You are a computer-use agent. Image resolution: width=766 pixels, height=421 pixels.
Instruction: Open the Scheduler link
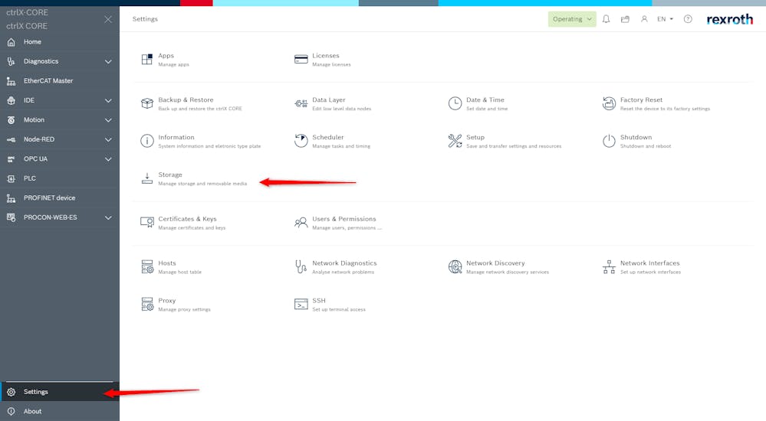click(x=328, y=137)
